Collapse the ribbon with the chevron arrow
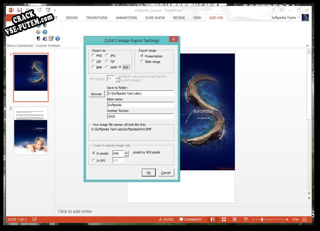Screen dimensions: 320x231 pyautogui.click(x=307, y=46)
